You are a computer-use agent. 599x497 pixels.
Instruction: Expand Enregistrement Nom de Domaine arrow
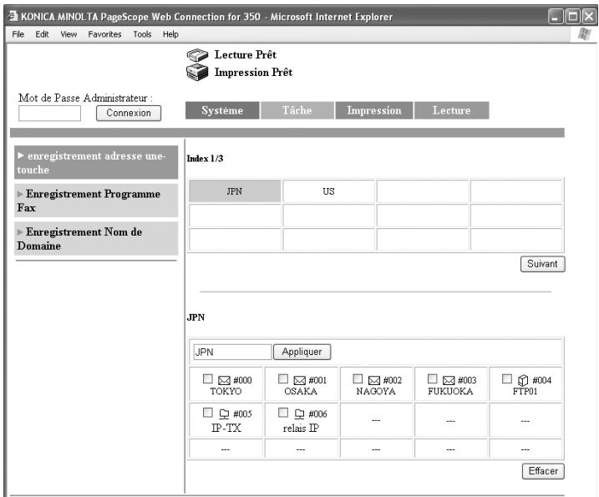pos(20,232)
